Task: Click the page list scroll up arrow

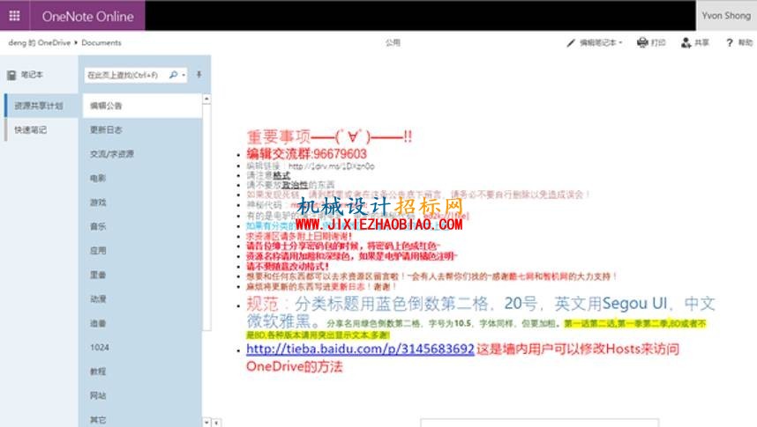Action: [206, 99]
